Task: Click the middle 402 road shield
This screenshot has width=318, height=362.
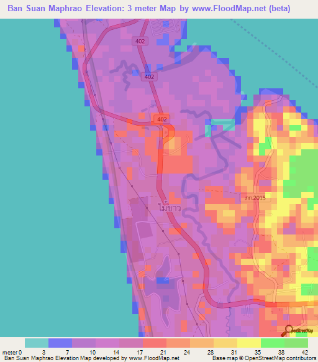Action: tap(149, 77)
